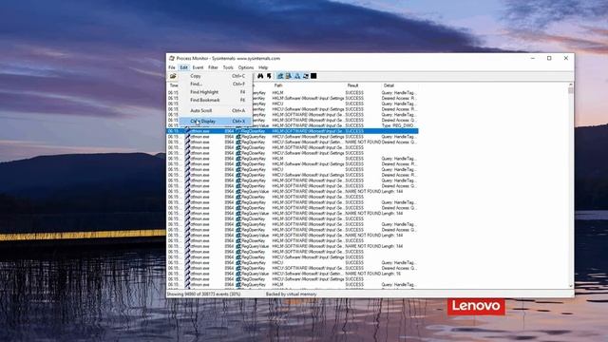Click 'Showing 94060 of 308173 events' status text
Screen dimensions: 608x342
pos(203,294)
